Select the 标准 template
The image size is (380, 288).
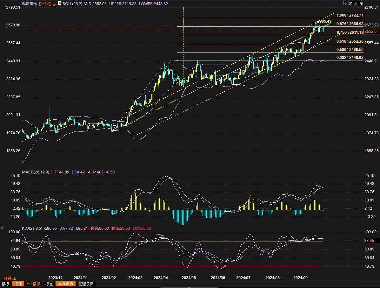click(49, 284)
